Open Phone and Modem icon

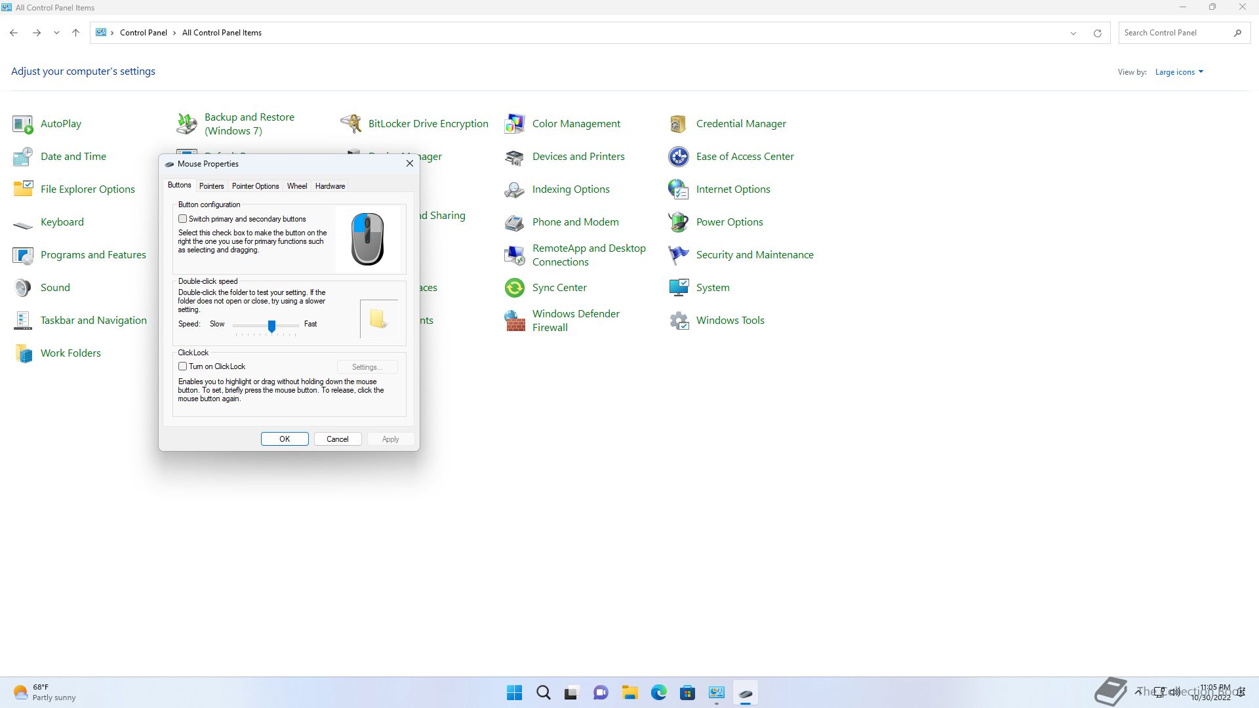coord(515,222)
